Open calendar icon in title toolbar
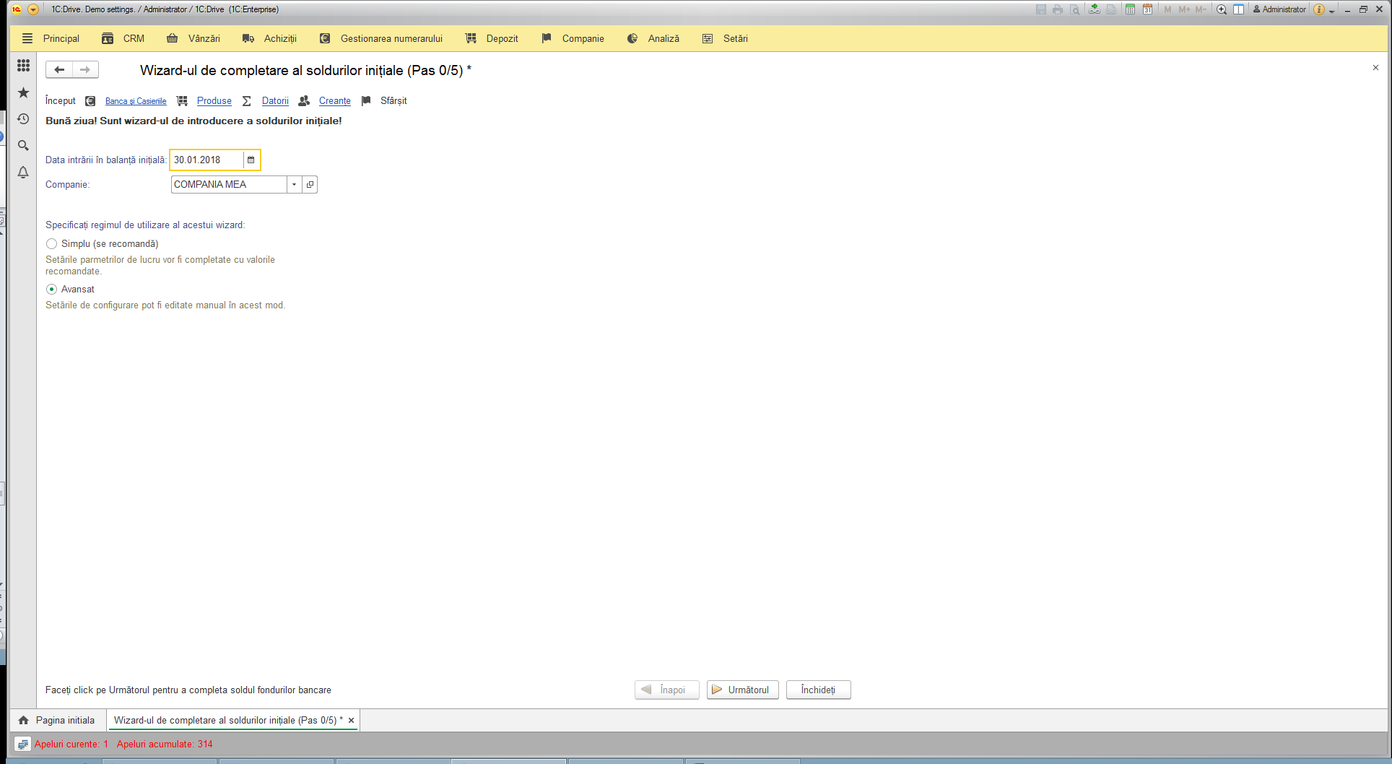Screen dimensions: 1392x764 (1147, 9)
